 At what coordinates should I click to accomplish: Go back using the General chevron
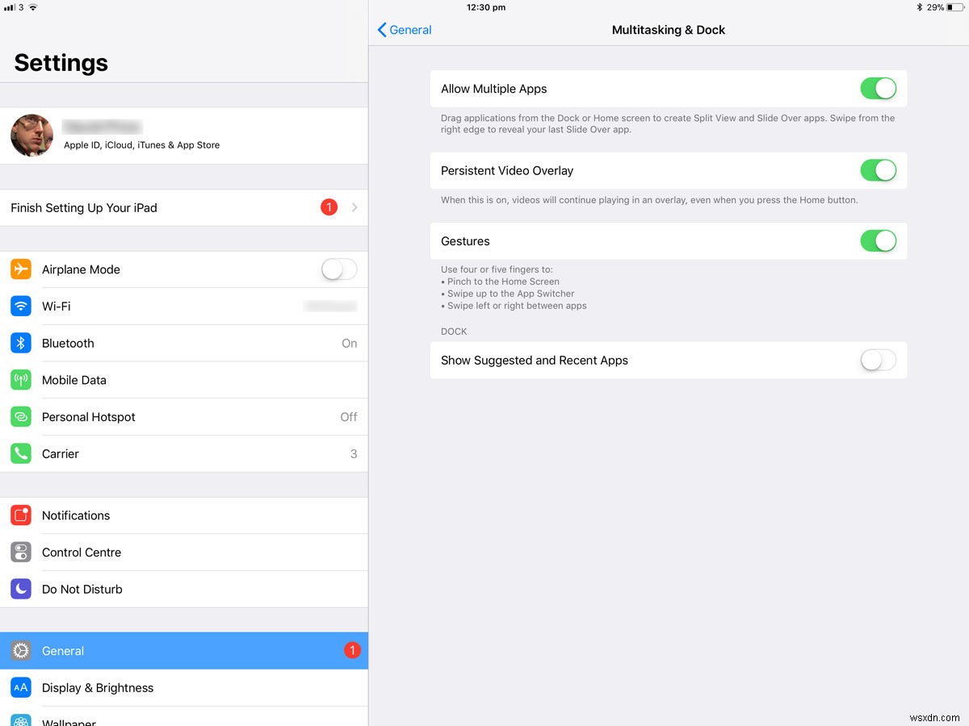[x=405, y=30]
